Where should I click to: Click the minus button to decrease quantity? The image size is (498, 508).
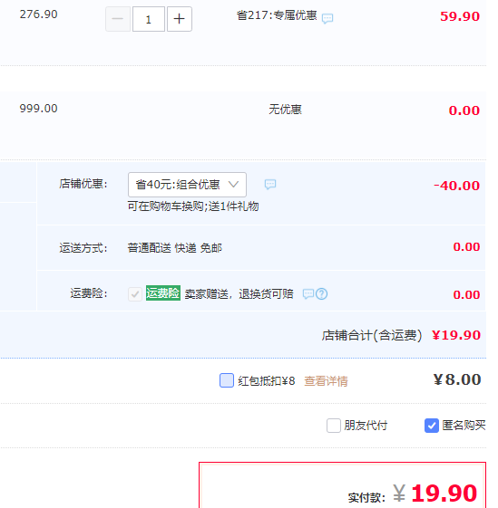(x=118, y=19)
